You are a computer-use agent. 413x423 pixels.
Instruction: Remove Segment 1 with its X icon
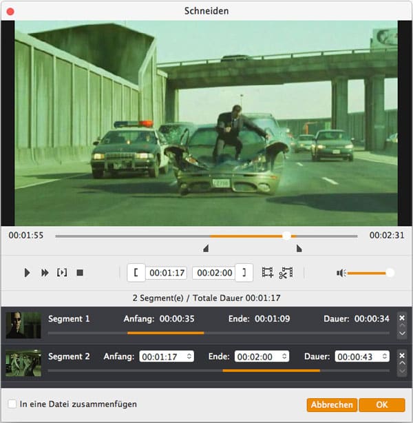[402, 318]
